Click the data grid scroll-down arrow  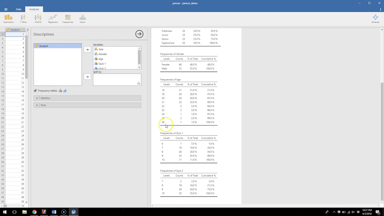click(26, 202)
